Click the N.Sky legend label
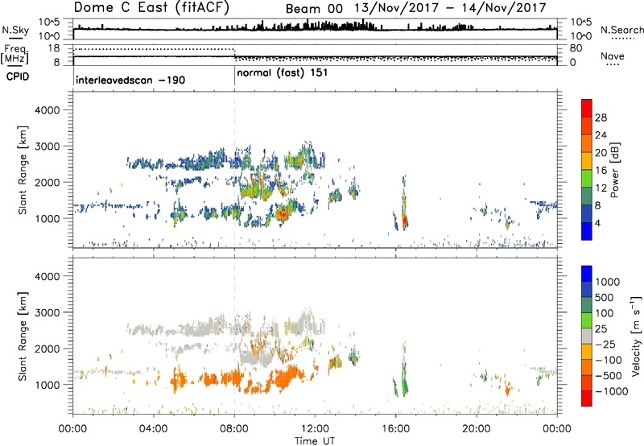Viewport: 644px width, 446px height. 15,30
